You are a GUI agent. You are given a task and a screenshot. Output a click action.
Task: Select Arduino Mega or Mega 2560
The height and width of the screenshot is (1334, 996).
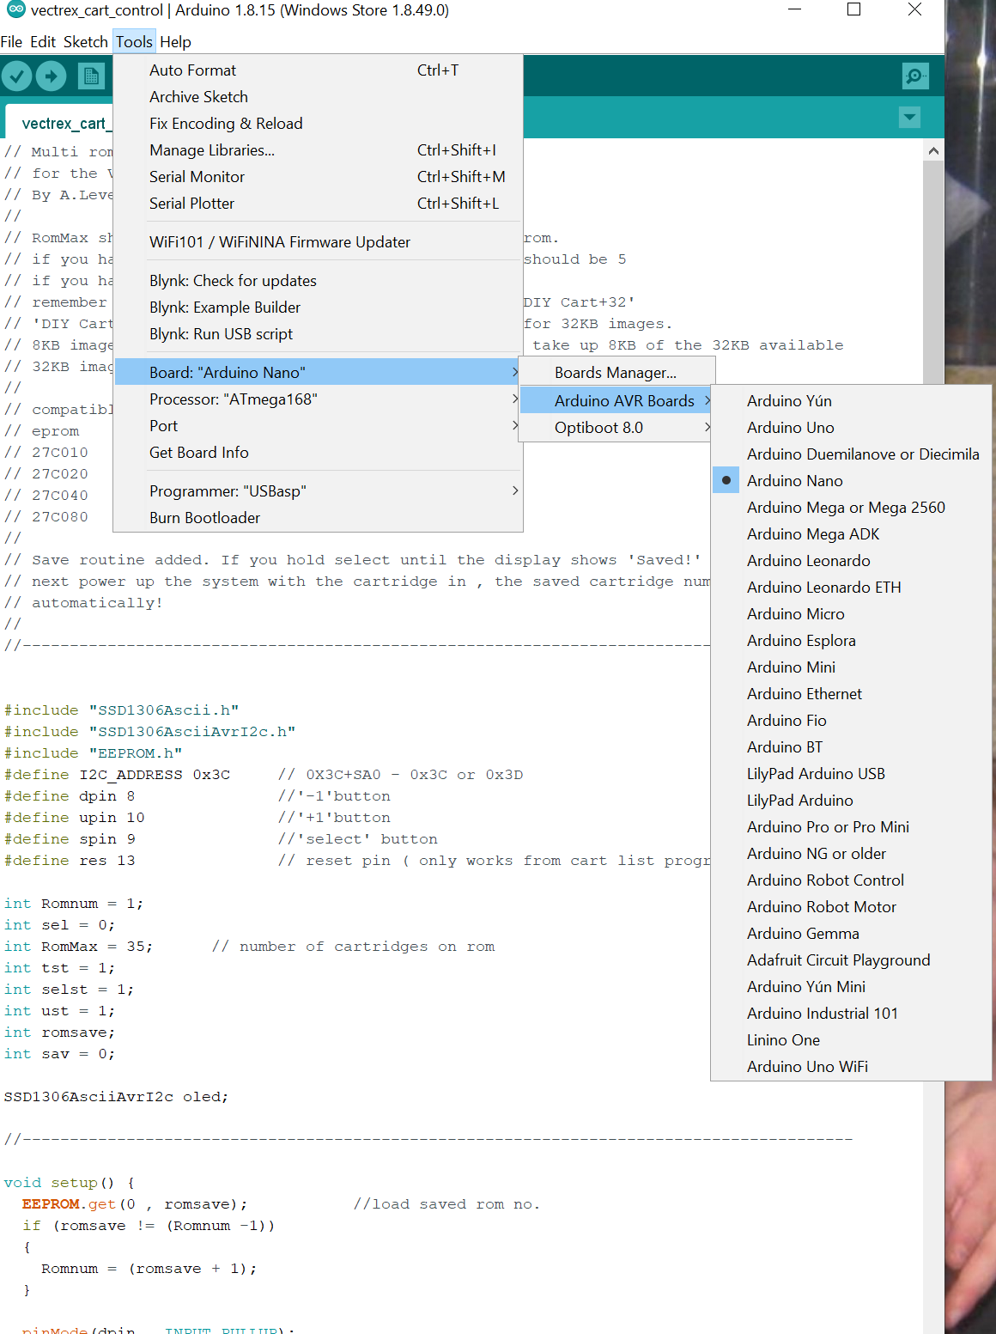[x=852, y=508]
